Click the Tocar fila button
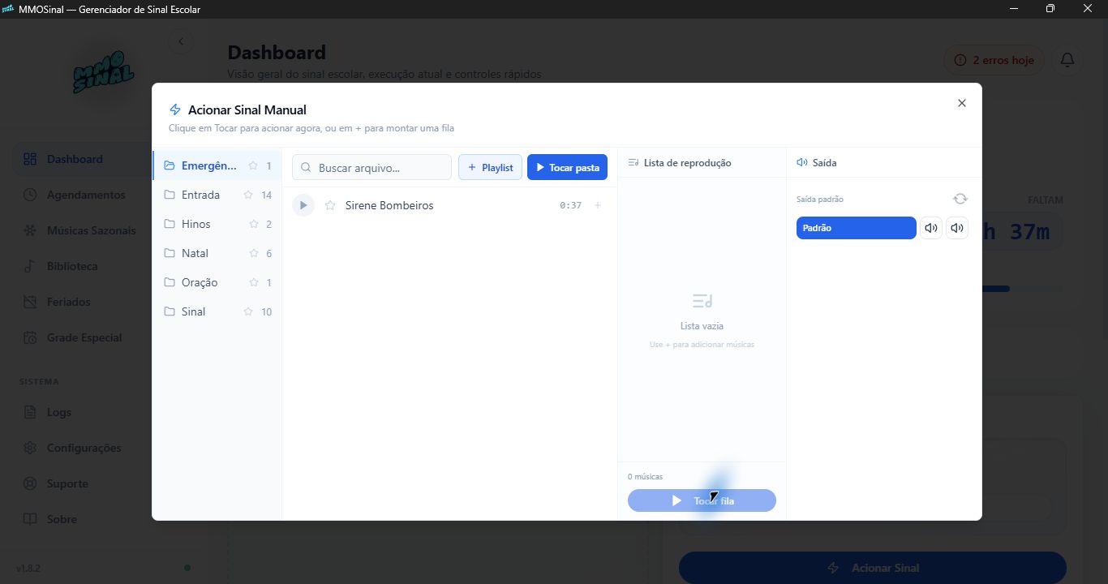 tap(702, 500)
